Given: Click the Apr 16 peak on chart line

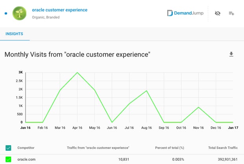Looking at the screenshot, I should 78,73.
